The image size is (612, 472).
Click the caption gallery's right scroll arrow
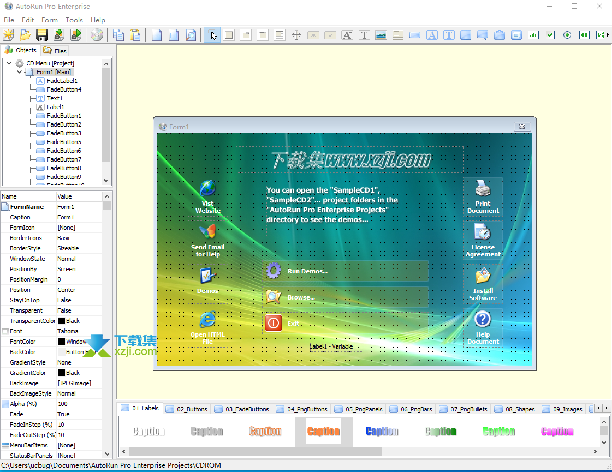[x=595, y=451]
